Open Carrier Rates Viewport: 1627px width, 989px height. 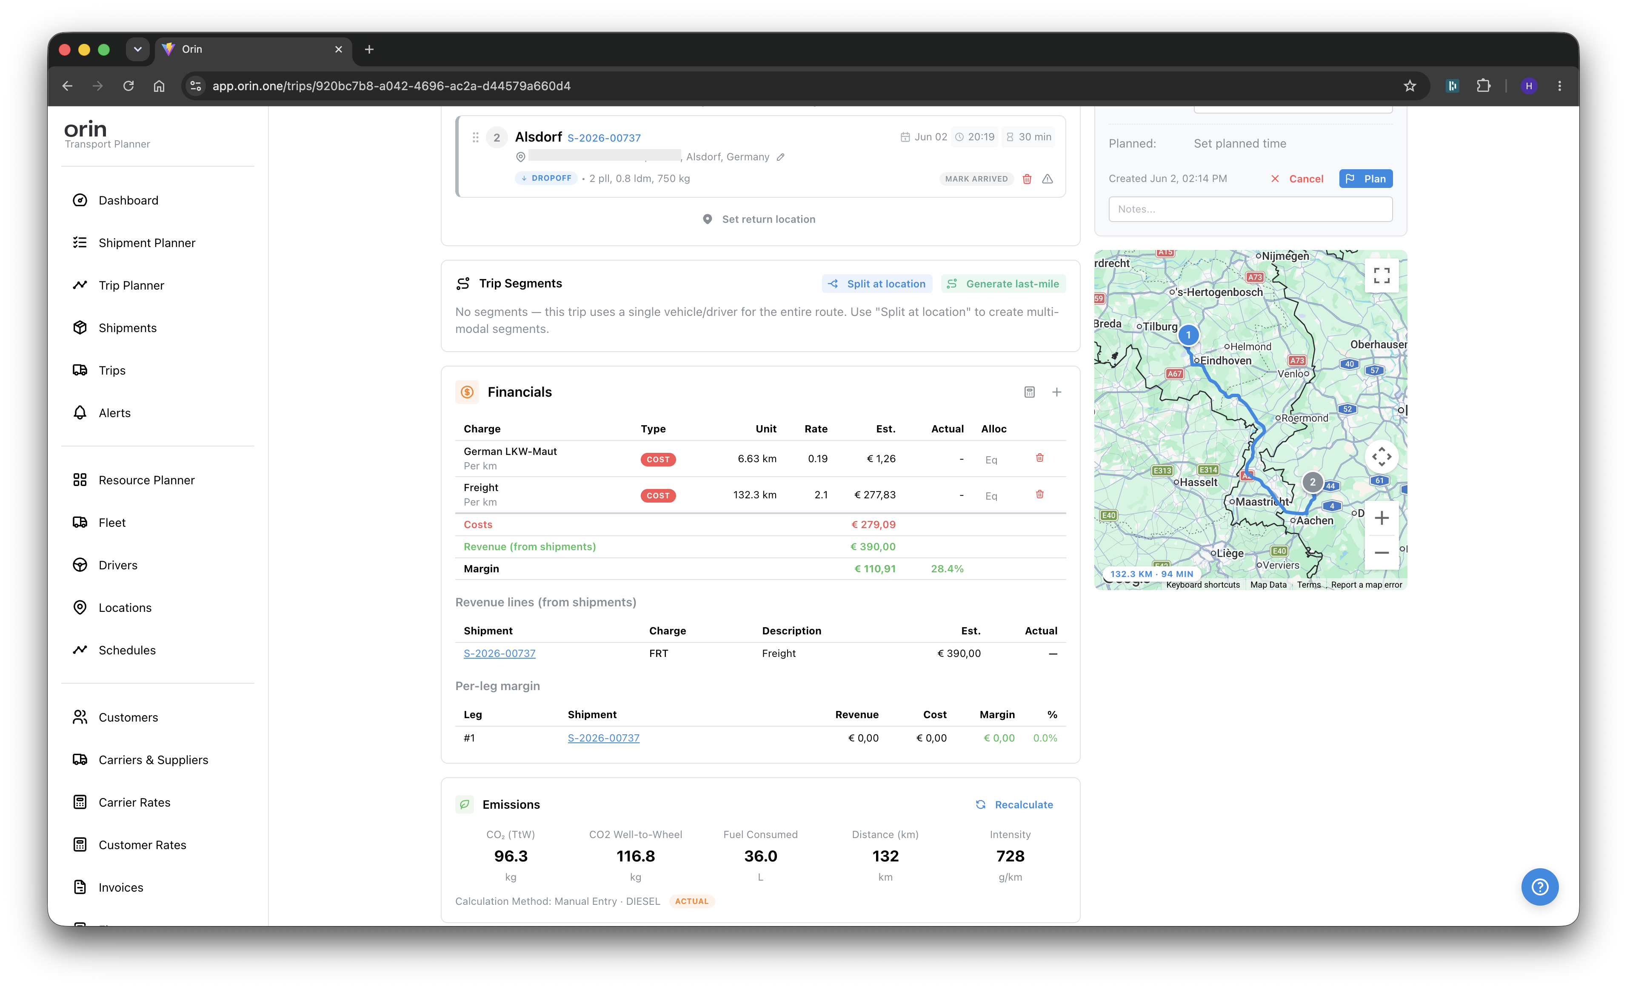[x=134, y=802]
